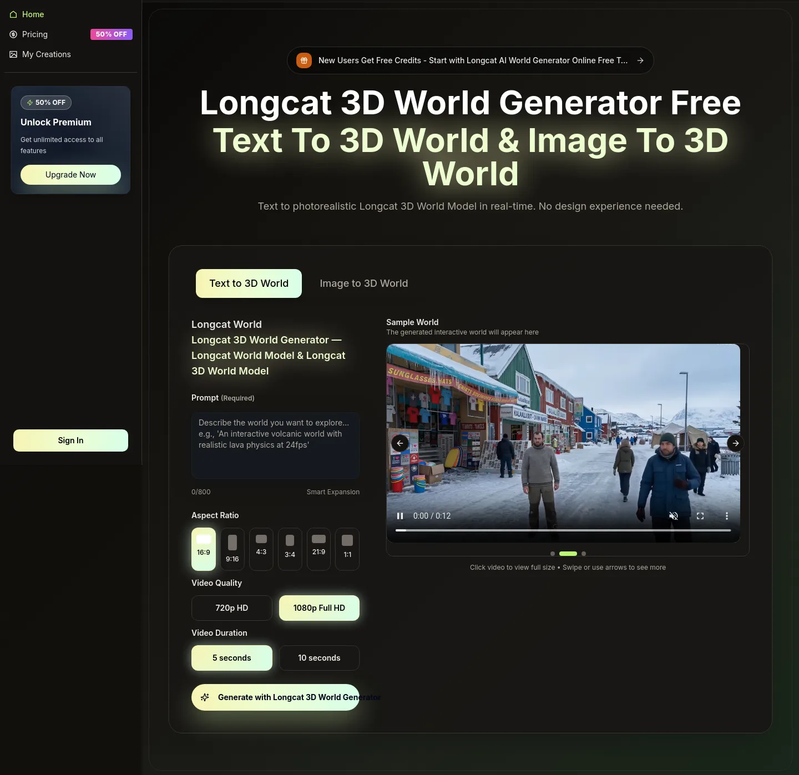The width and height of the screenshot is (799, 775).
Task: Click the Pricing coin icon in the sidebar
Action: (x=13, y=34)
